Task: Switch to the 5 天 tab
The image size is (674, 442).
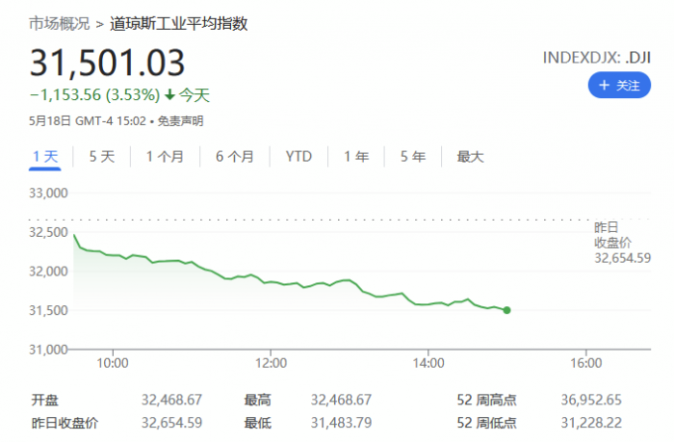Action: coord(101,156)
